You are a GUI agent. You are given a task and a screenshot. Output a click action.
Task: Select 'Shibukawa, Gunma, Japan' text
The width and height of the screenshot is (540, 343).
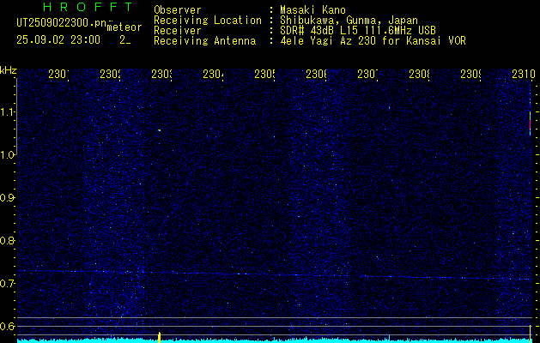click(349, 21)
